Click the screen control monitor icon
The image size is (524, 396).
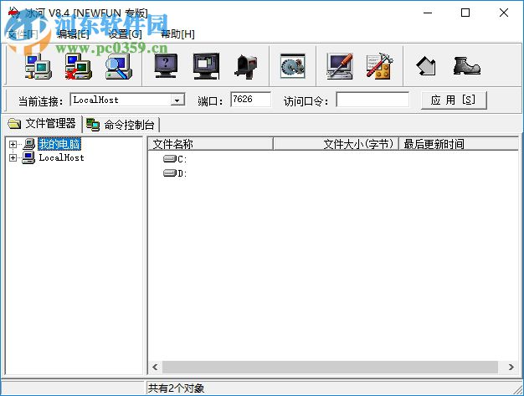pyautogui.click(x=206, y=66)
